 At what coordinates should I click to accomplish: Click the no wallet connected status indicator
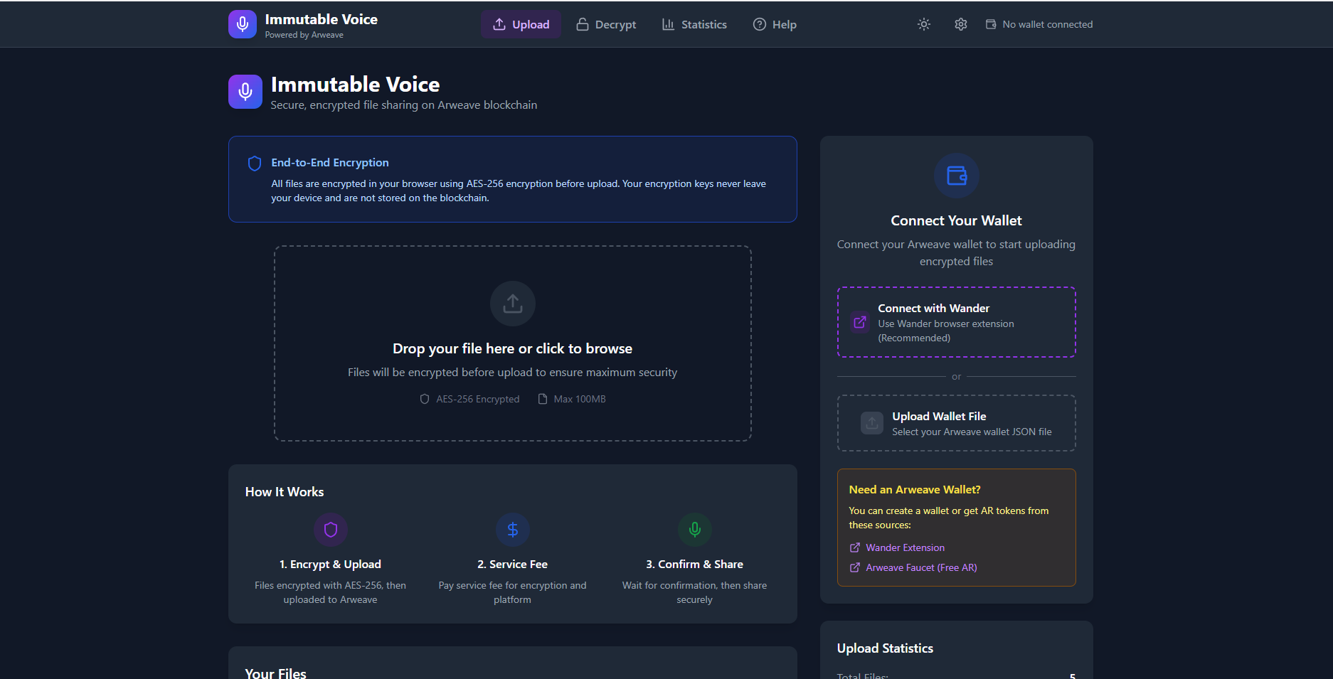1039,23
